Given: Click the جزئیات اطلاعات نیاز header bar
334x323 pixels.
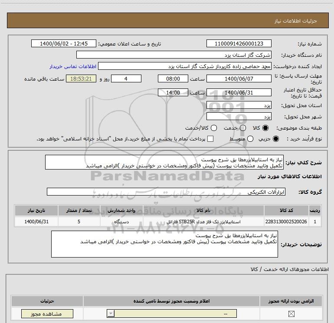Looking at the screenshot, I should point(167,20).
